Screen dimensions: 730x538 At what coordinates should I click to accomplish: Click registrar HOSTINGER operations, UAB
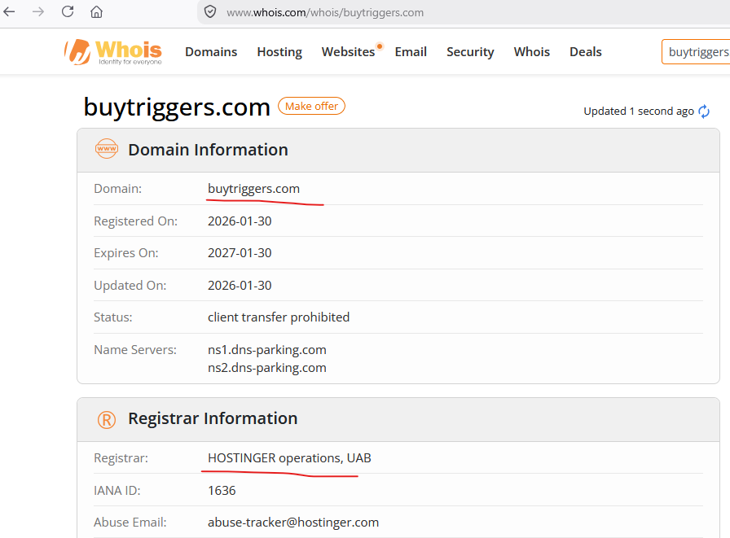(x=289, y=458)
